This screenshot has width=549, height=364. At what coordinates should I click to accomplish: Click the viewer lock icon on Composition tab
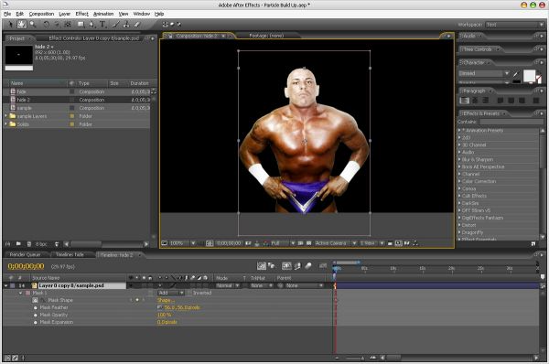tap(169, 36)
